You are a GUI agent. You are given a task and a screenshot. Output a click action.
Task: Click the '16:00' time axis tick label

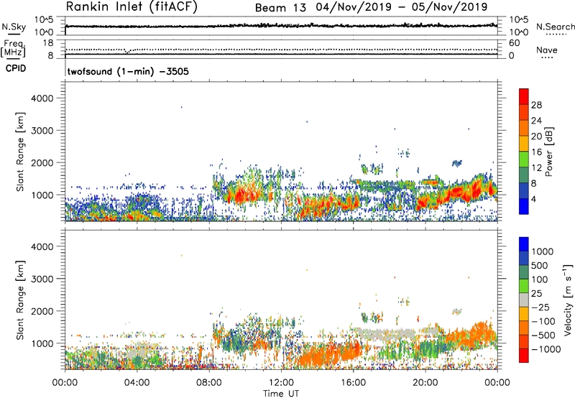[353, 383]
